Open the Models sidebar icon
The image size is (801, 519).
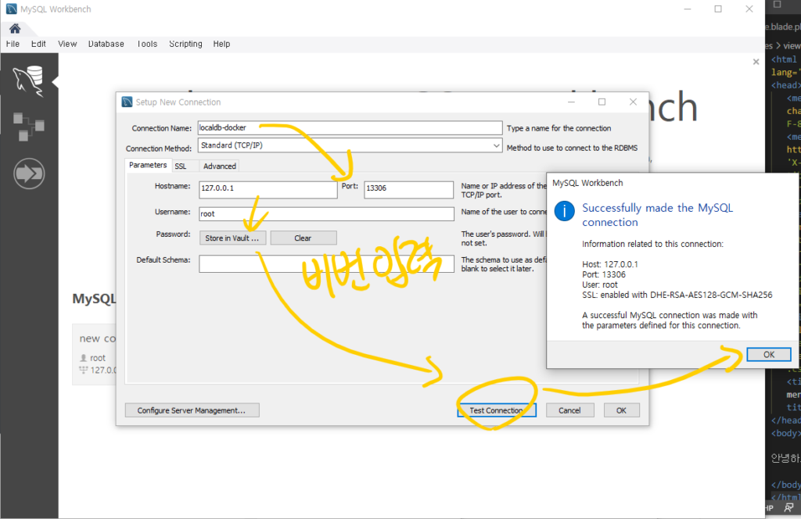click(x=29, y=127)
